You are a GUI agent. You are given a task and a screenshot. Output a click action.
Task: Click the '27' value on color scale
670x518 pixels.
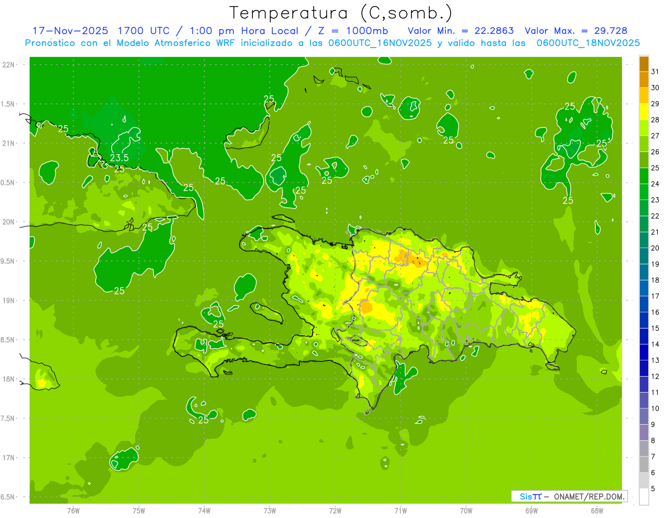coord(655,136)
